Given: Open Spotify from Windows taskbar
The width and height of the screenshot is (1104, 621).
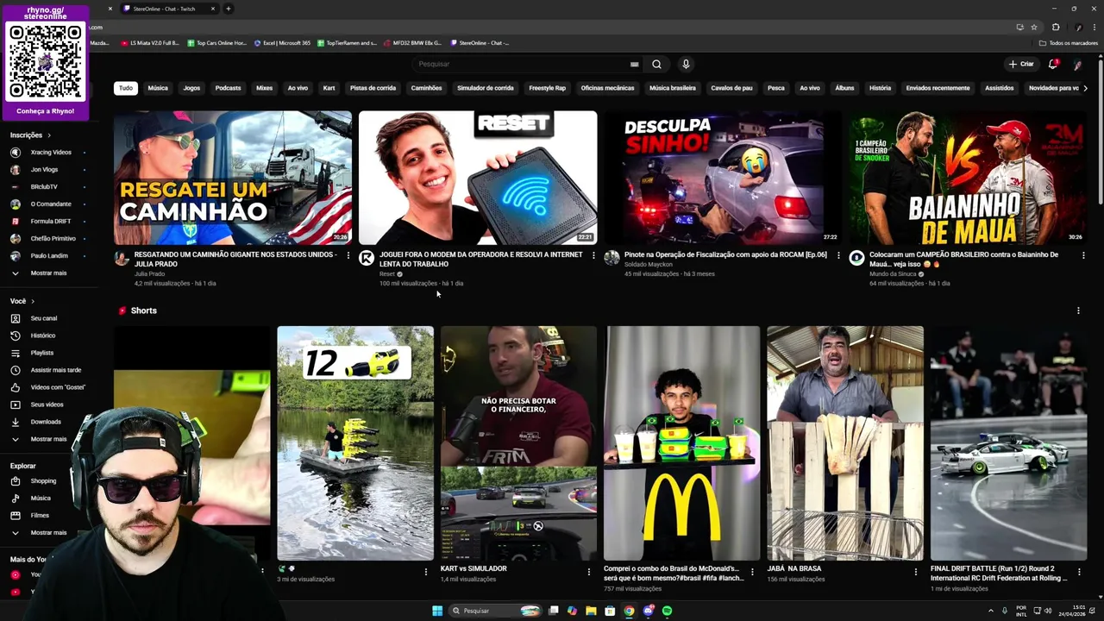Looking at the screenshot, I should [667, 611].
